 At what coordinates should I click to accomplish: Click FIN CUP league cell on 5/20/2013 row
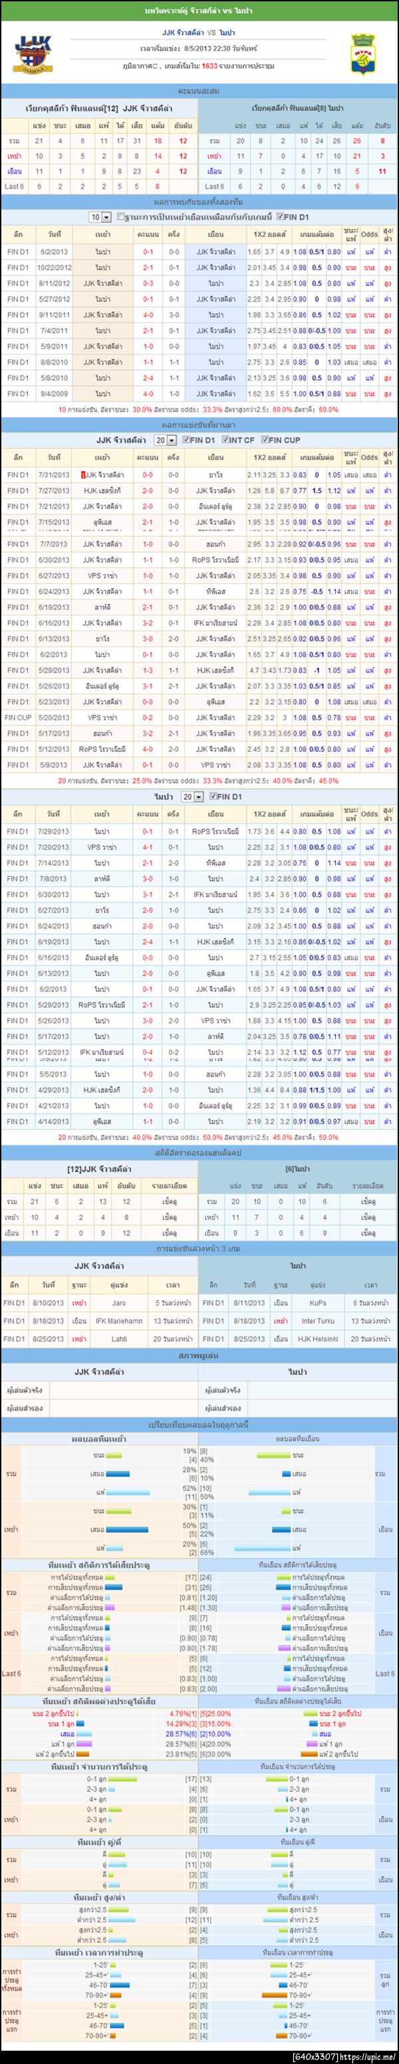tap(18, 717)
